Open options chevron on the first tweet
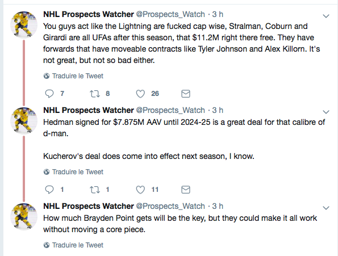 pos(326,16)
